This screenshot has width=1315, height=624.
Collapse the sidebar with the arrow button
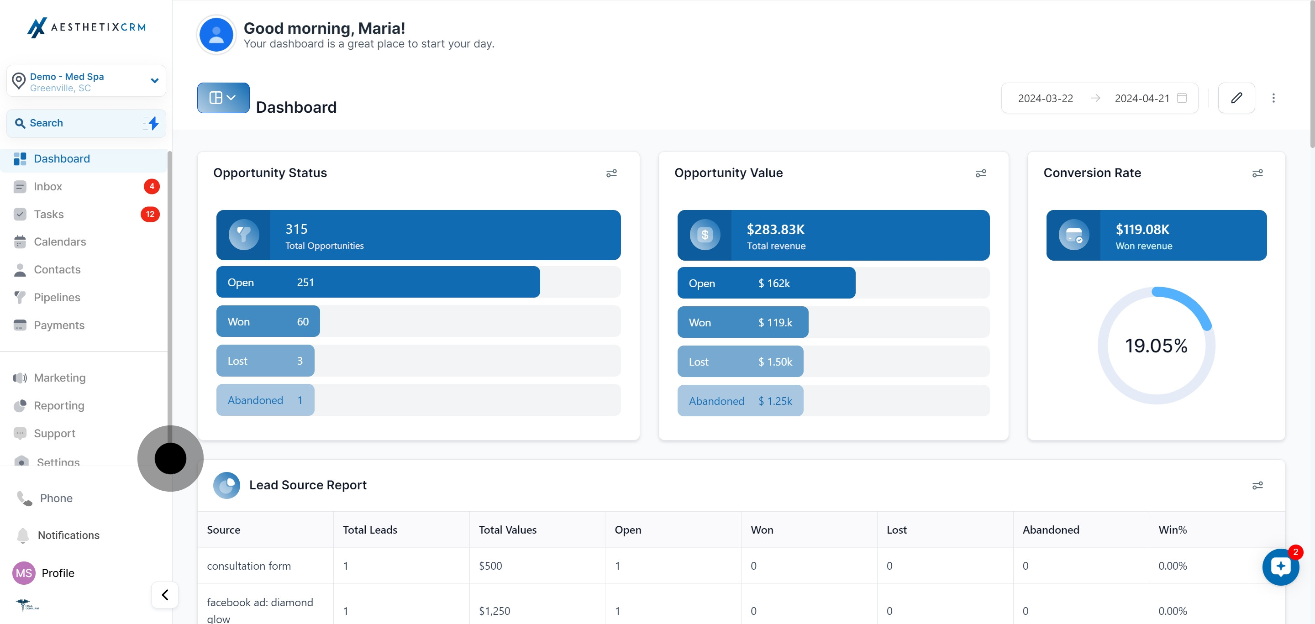[x=165, y=594]
